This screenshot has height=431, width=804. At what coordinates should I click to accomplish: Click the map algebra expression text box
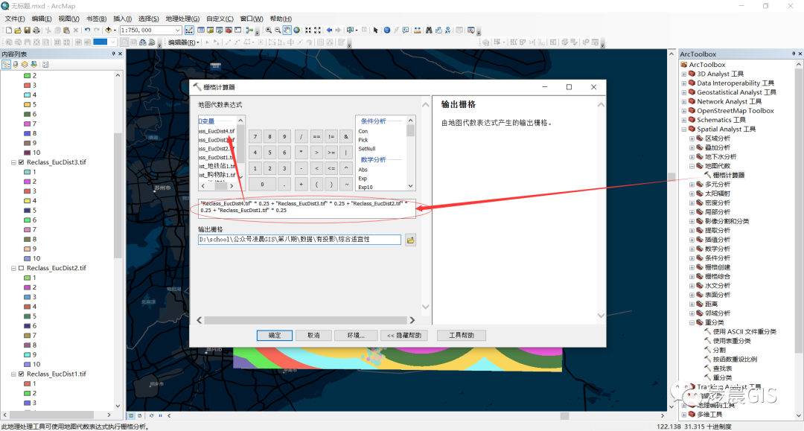[x=306, y=207]
